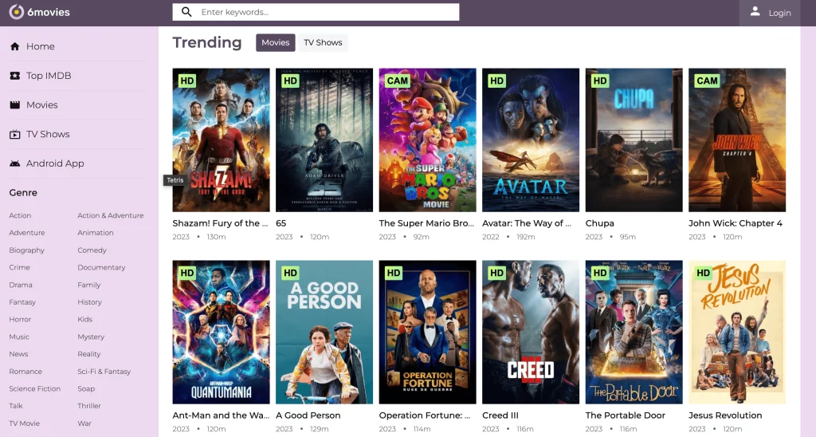
Task: Select the Biography genre
Action: [26, 250]
